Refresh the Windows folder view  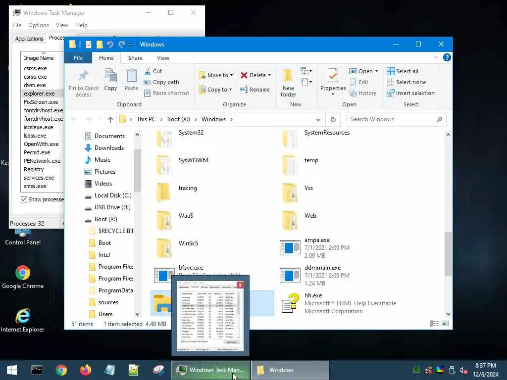coord(333,120)
